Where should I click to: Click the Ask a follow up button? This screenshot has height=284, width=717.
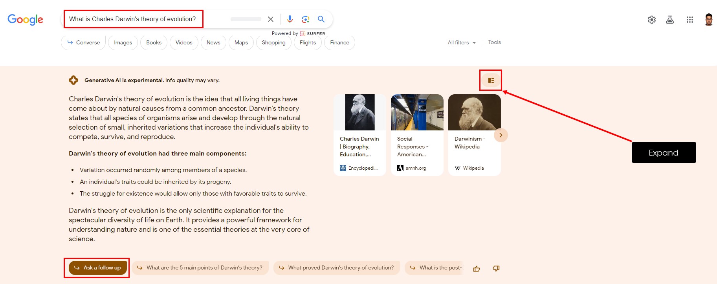click(x=97, y=268)
